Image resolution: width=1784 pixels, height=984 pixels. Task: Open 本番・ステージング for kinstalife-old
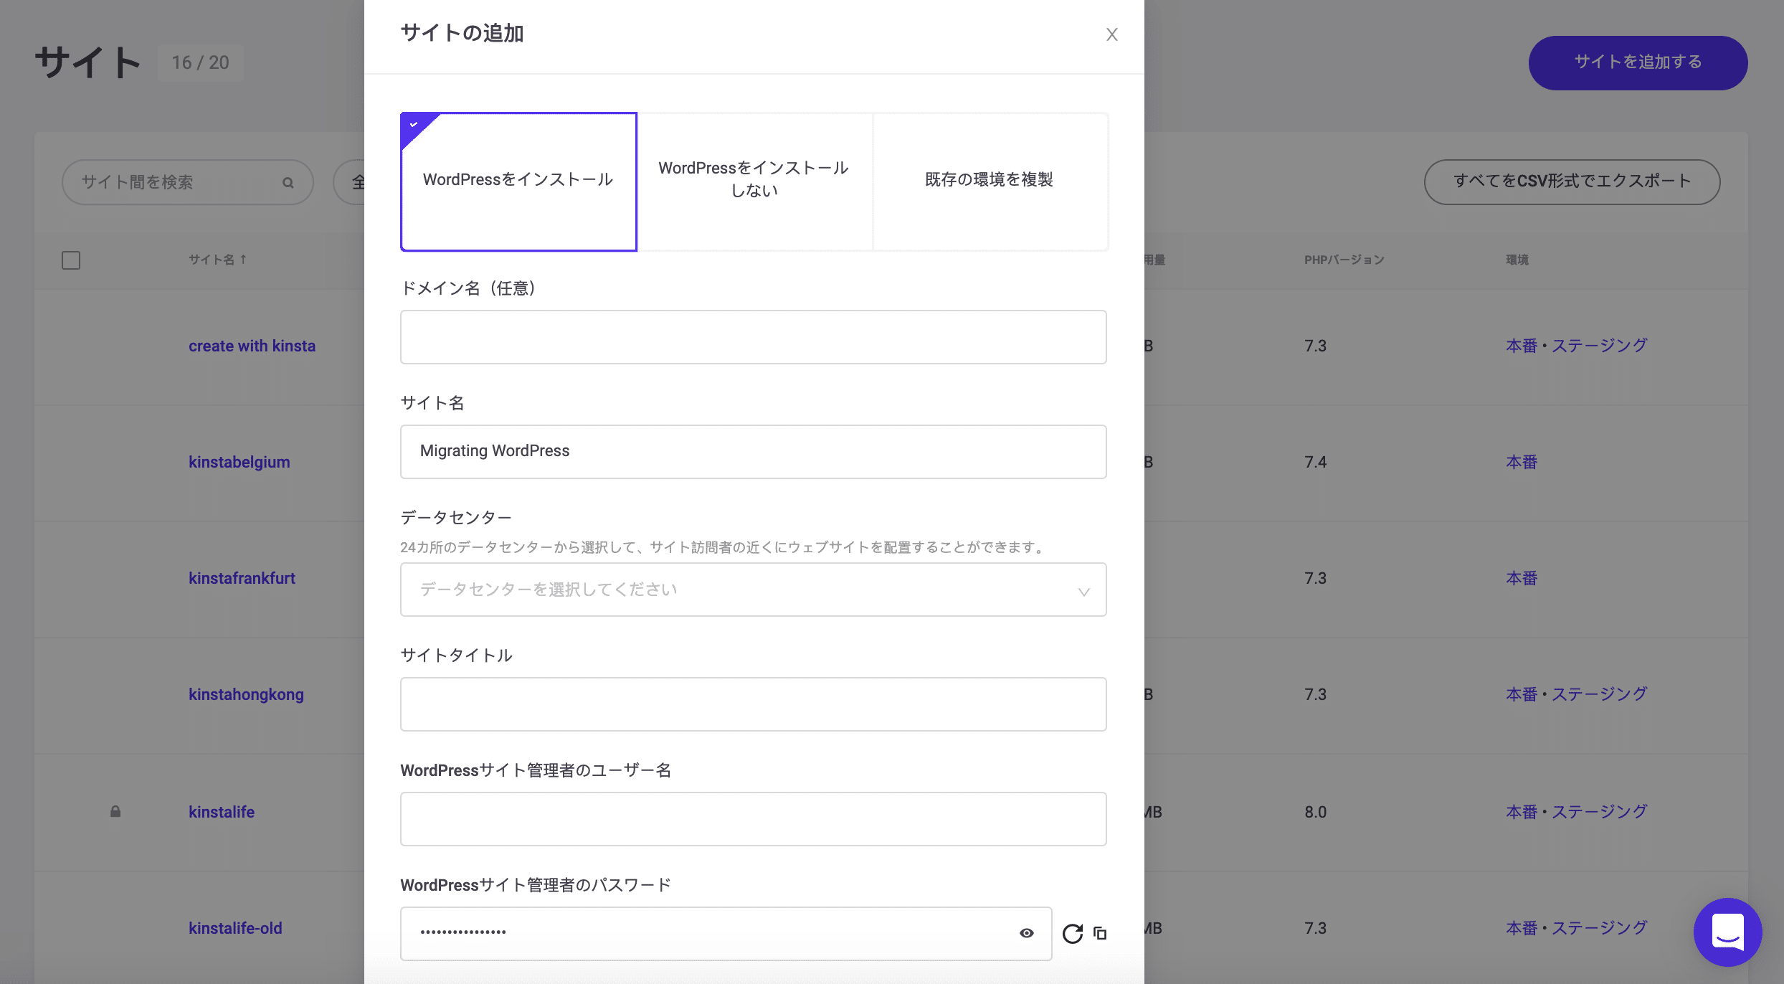coord(1576,928)
